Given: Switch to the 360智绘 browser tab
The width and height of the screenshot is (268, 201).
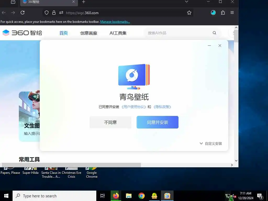Looking at the screenshot, I should (49, 2).
